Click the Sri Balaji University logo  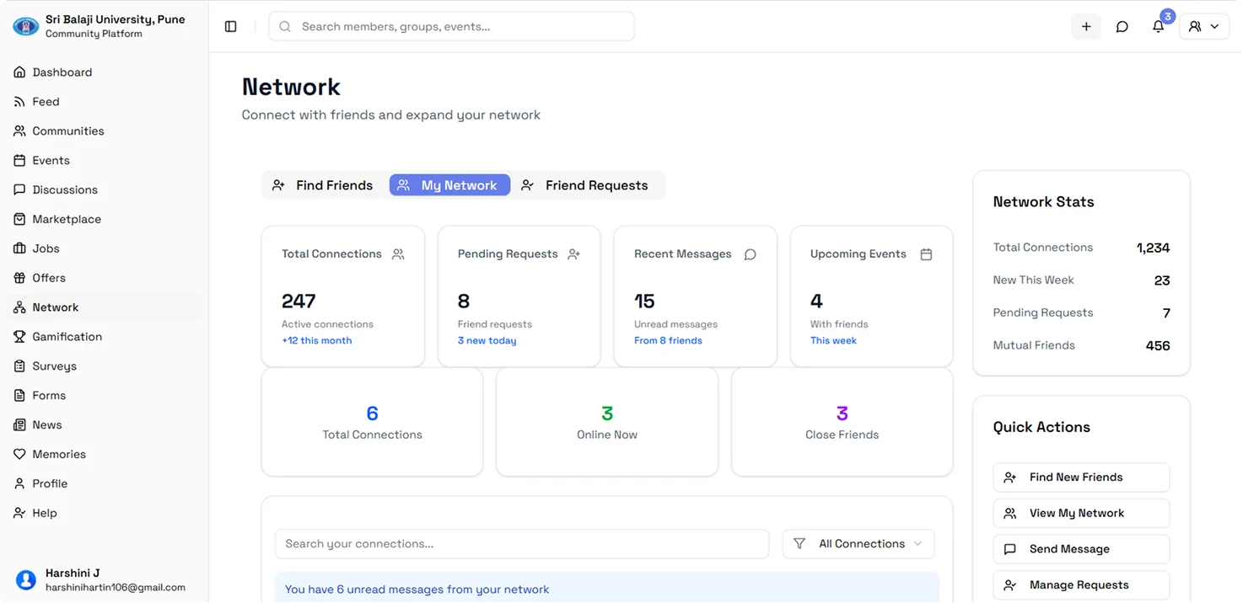26,26
